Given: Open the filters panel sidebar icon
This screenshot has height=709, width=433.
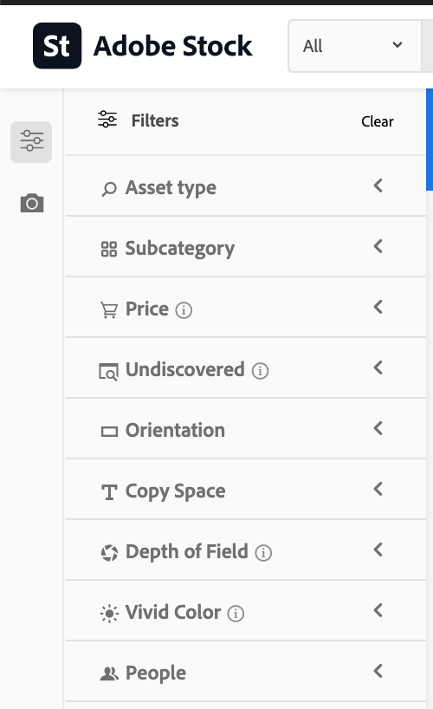Looking at the screenshot, I should coord(31,141).
